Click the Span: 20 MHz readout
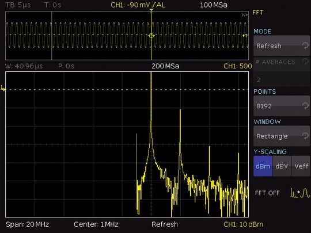The image size is (311, 233). click(x=28, y=224)
